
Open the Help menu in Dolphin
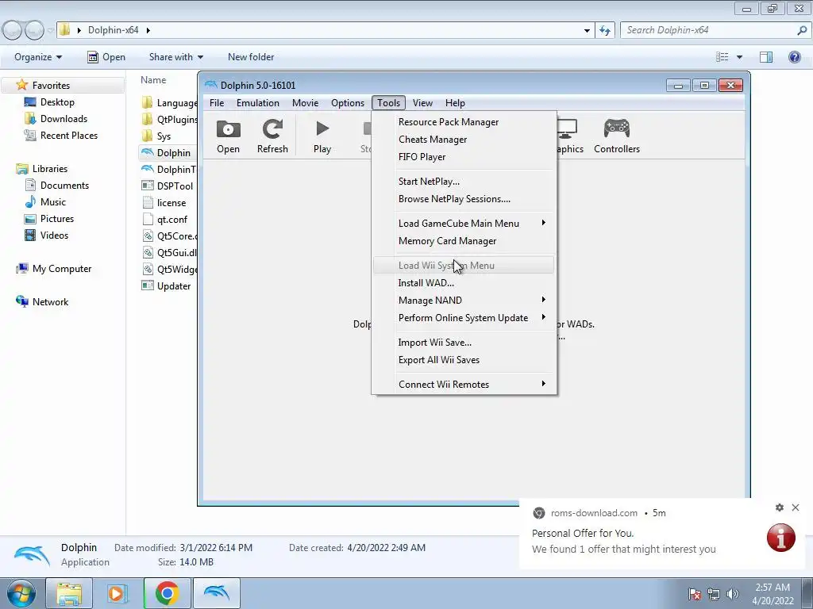coord(455,103)
